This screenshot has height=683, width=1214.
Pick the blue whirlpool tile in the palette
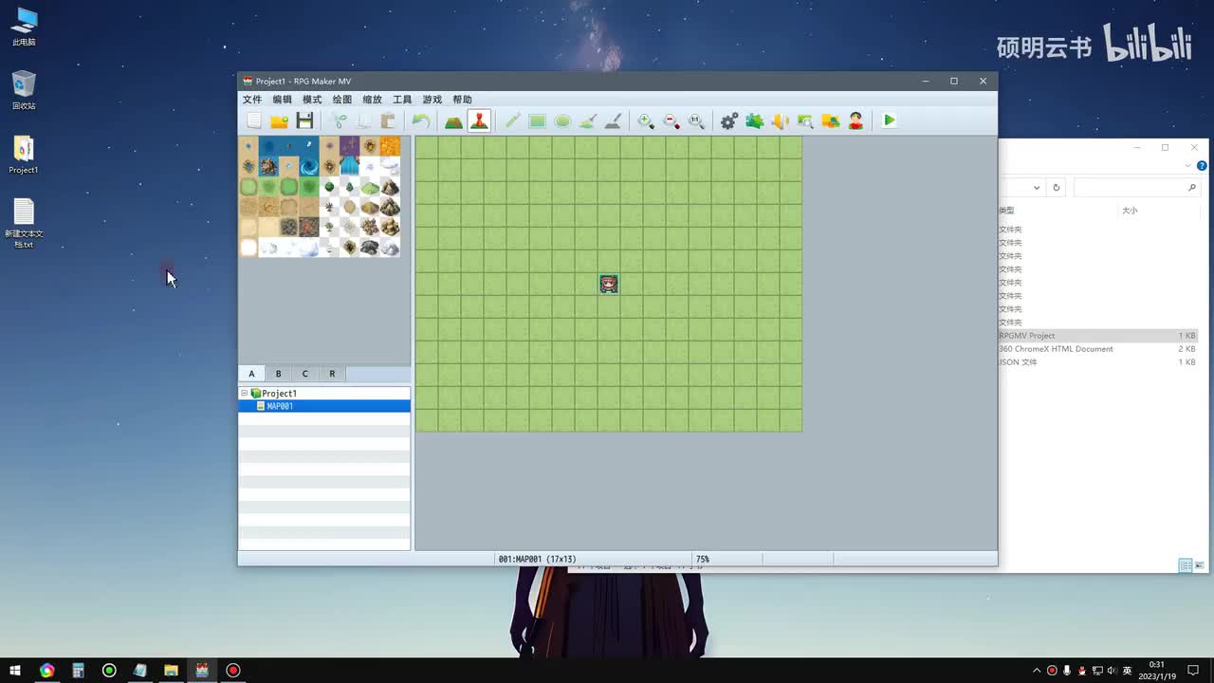[x=309, y=166]
